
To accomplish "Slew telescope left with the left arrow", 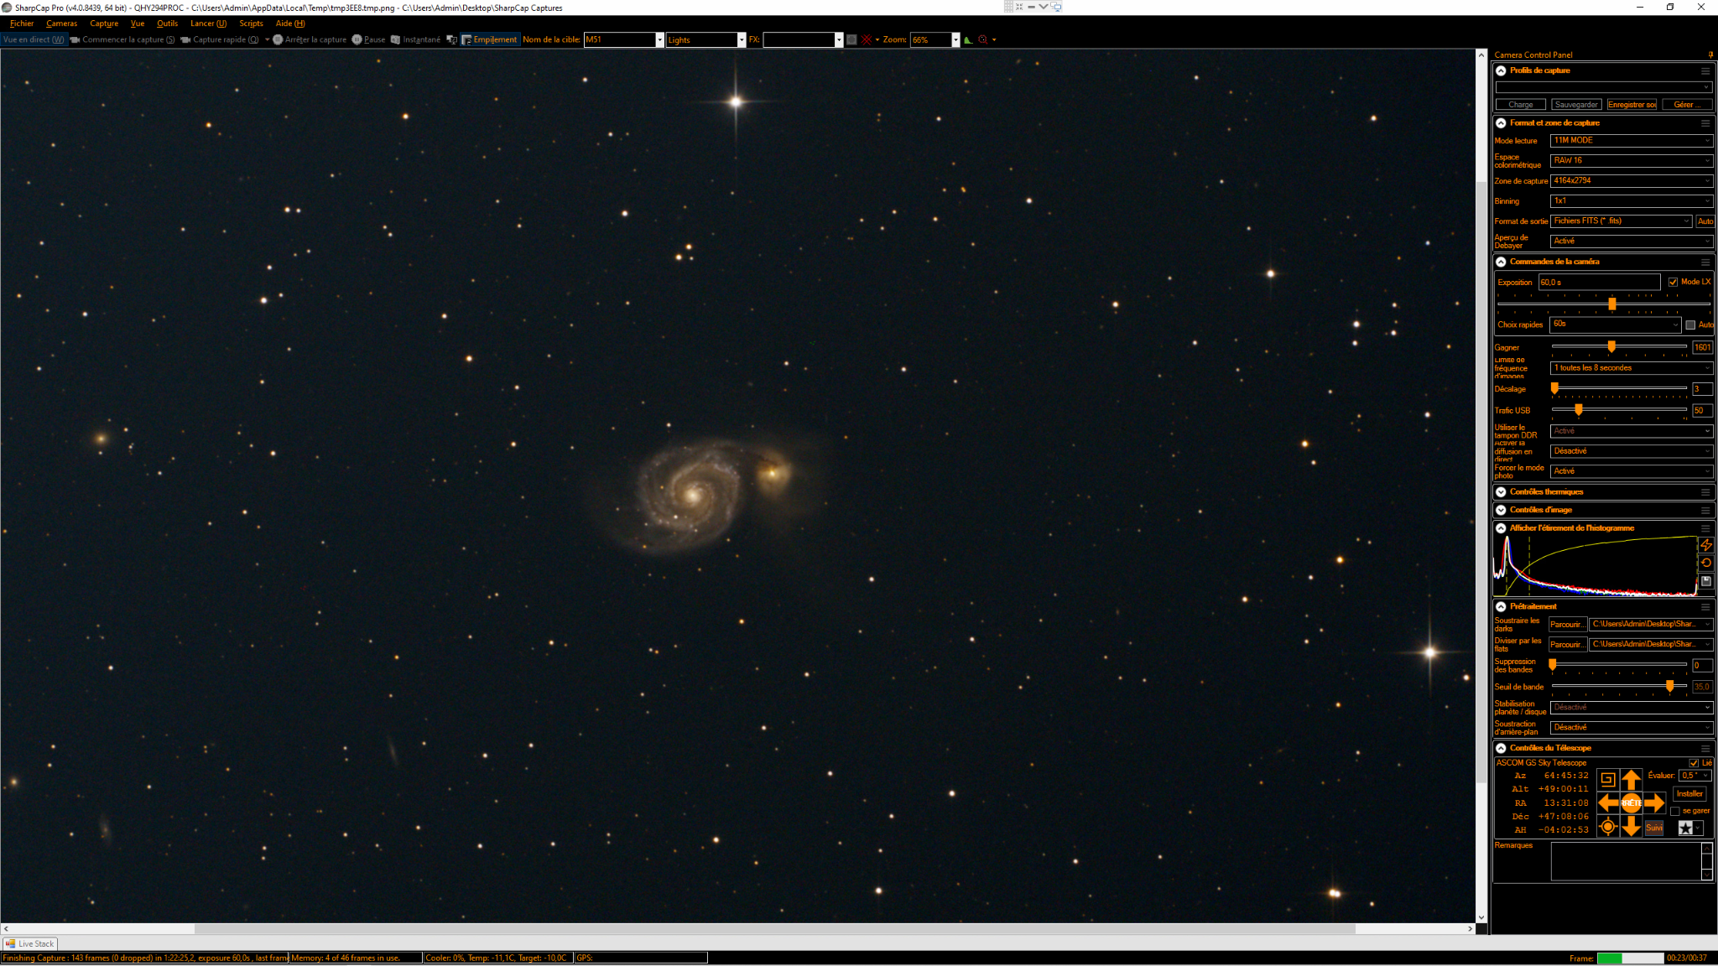I will point(1608,803).
